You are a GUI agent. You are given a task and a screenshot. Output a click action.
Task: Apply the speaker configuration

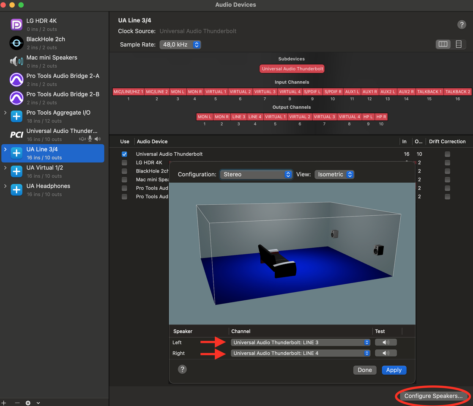coord(394,370)
